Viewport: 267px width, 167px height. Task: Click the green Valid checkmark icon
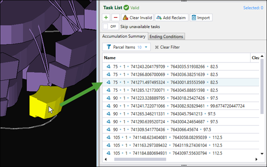click(x=126, y=8)
